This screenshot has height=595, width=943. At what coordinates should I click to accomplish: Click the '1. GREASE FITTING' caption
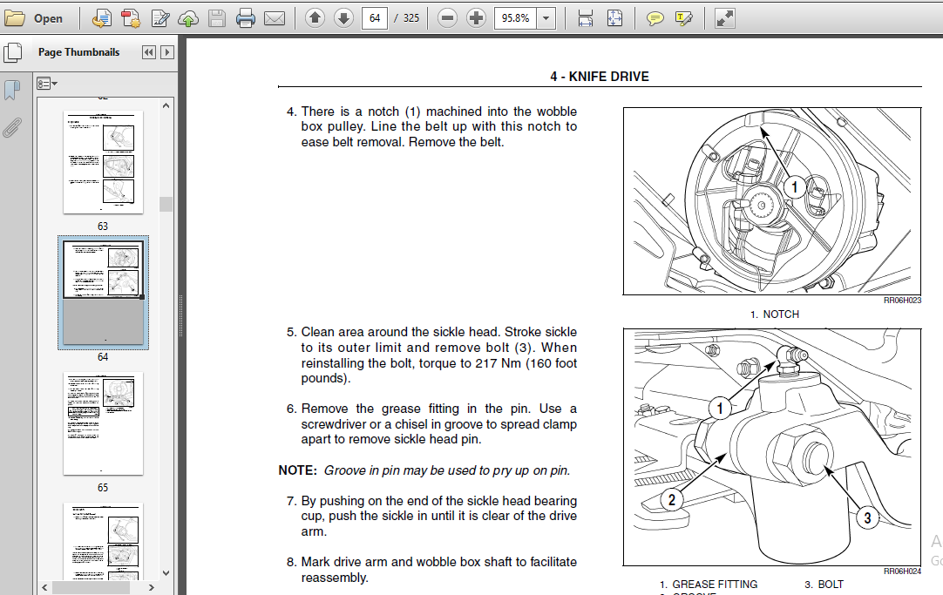(x=709, y=584)
